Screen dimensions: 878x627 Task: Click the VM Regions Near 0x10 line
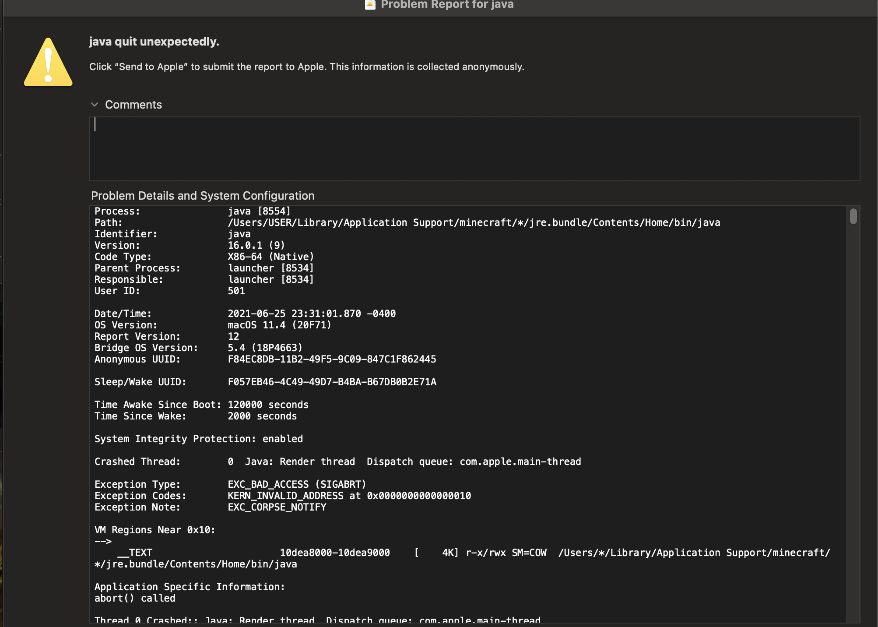tap(154, 530)
